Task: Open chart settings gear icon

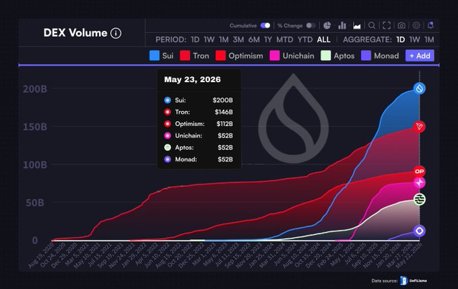Action: [x=416, y=26]
